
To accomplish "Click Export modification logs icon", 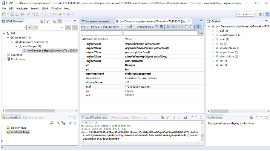I will tap(186, 117).
